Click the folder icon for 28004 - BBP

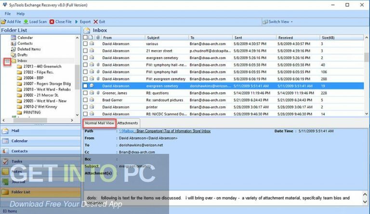[x=19, y=78]
